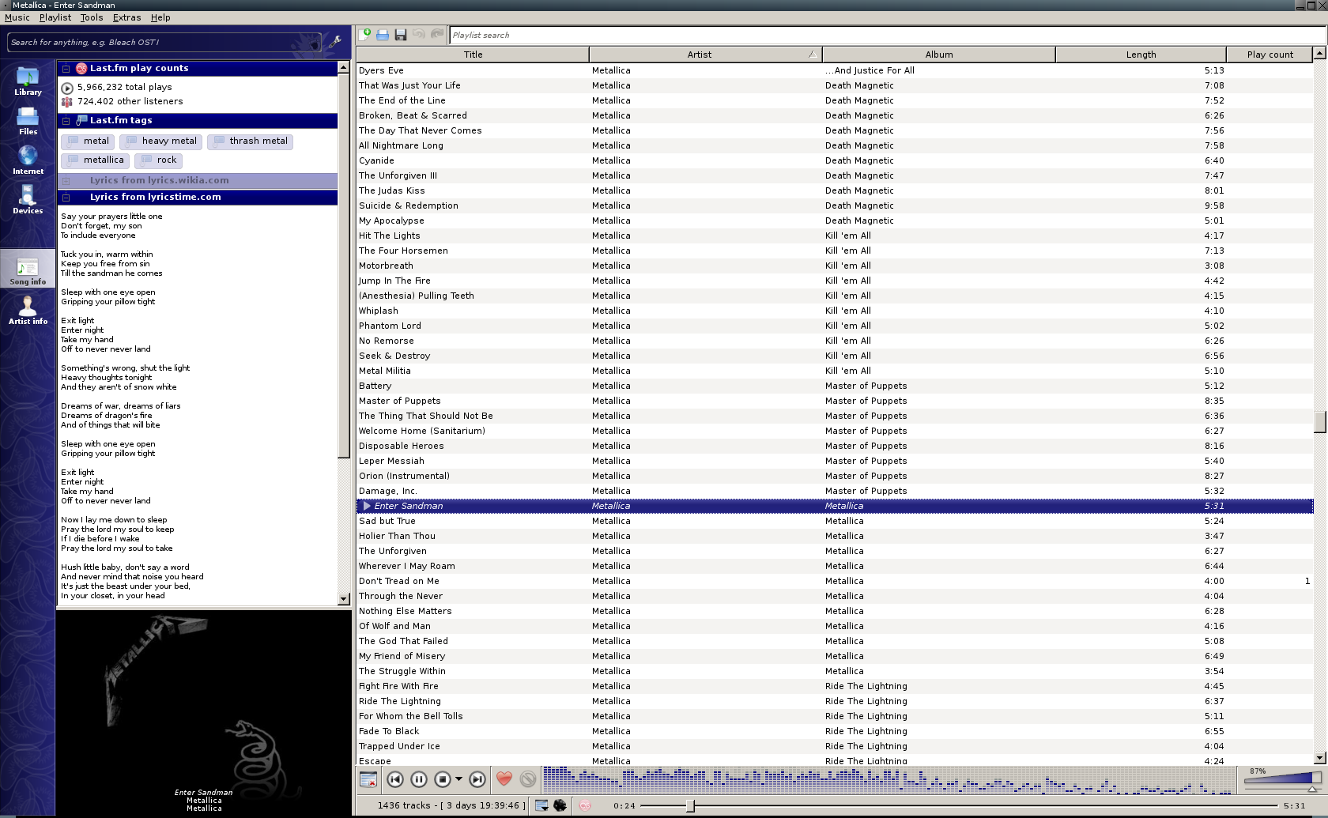
Task: Click the tag icon beside Last.fm tags
Action: pos(81,121)
